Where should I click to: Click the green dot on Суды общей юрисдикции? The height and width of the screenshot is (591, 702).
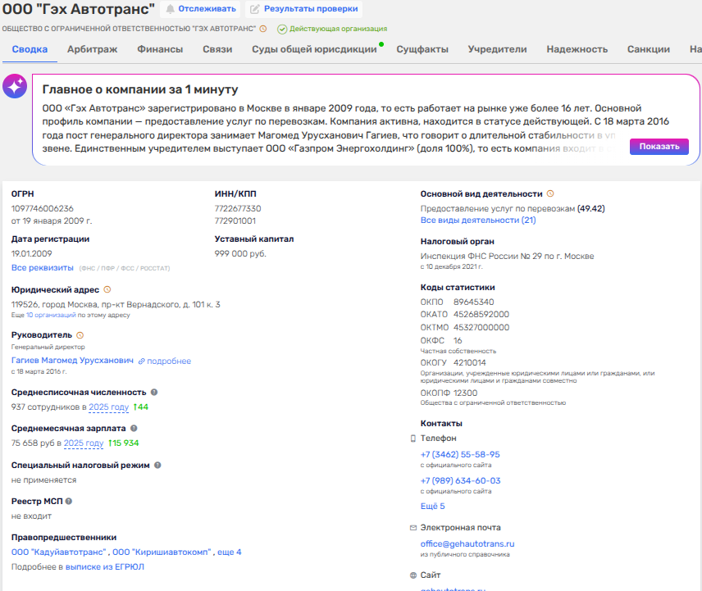(381, 44)
